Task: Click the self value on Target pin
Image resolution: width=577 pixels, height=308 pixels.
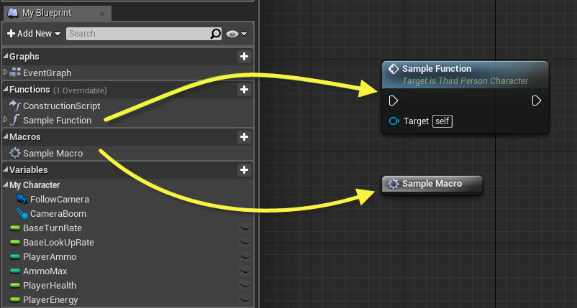Action: tap(442, 121)
